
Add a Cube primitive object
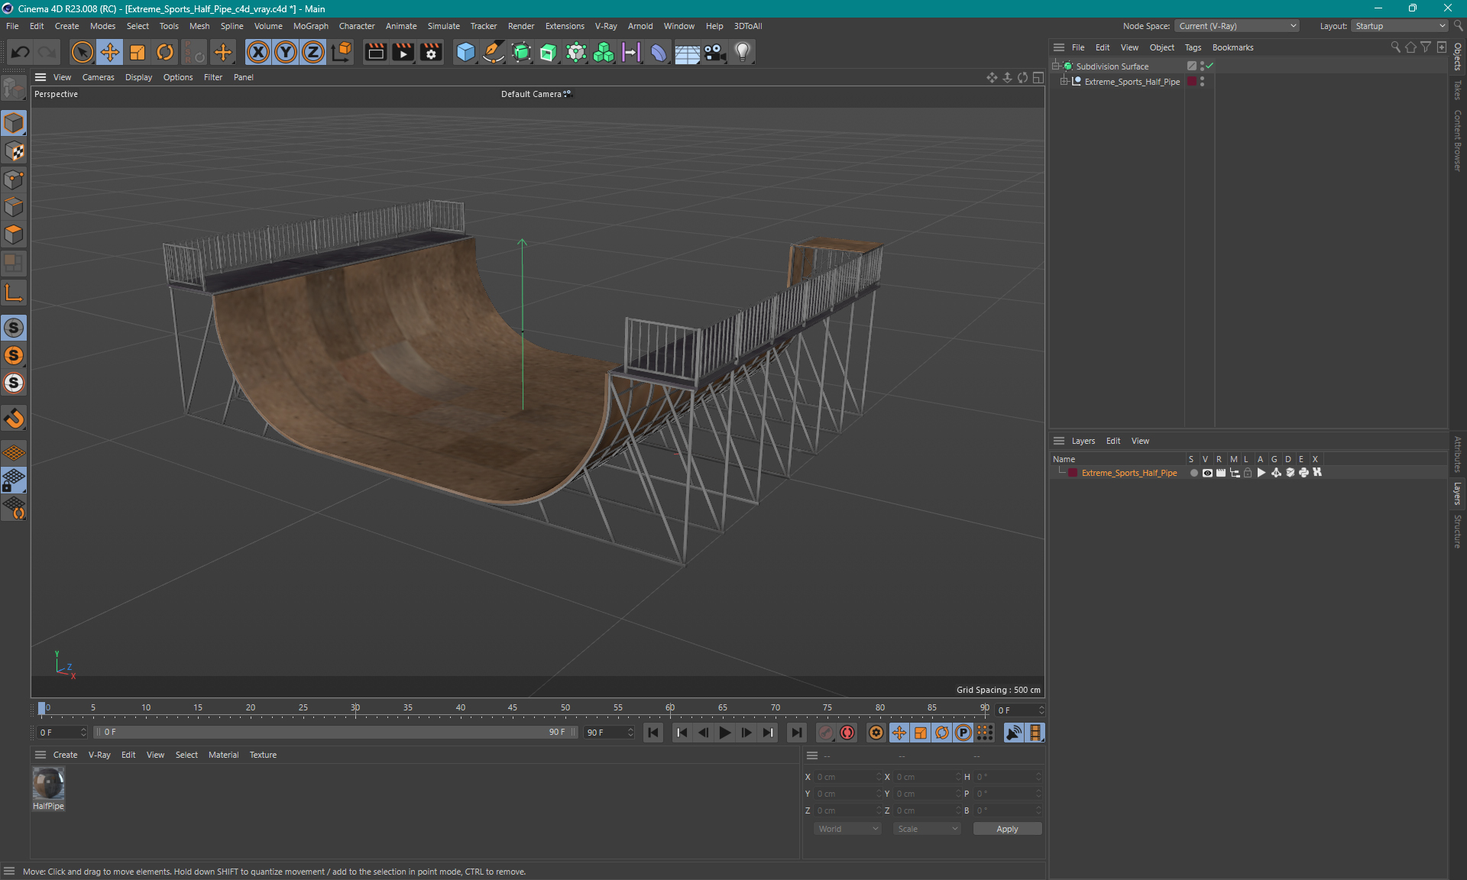point(465,52)
